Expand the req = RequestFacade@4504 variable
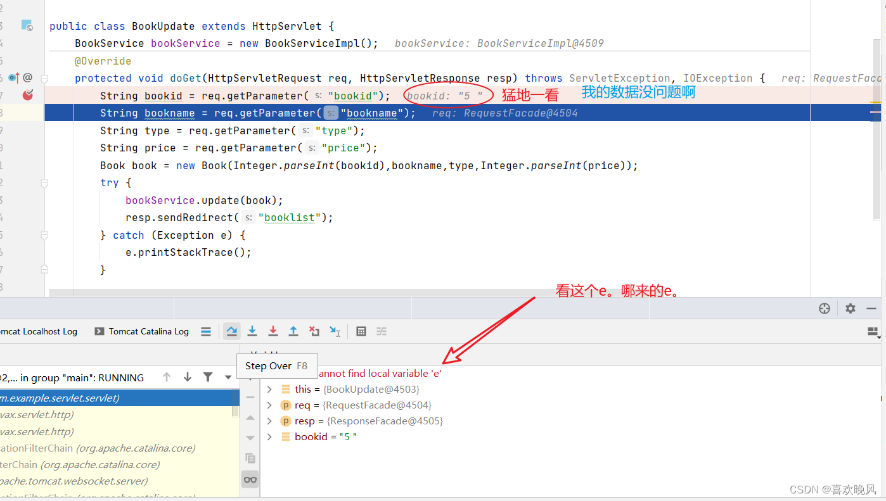 coord(269,405)
